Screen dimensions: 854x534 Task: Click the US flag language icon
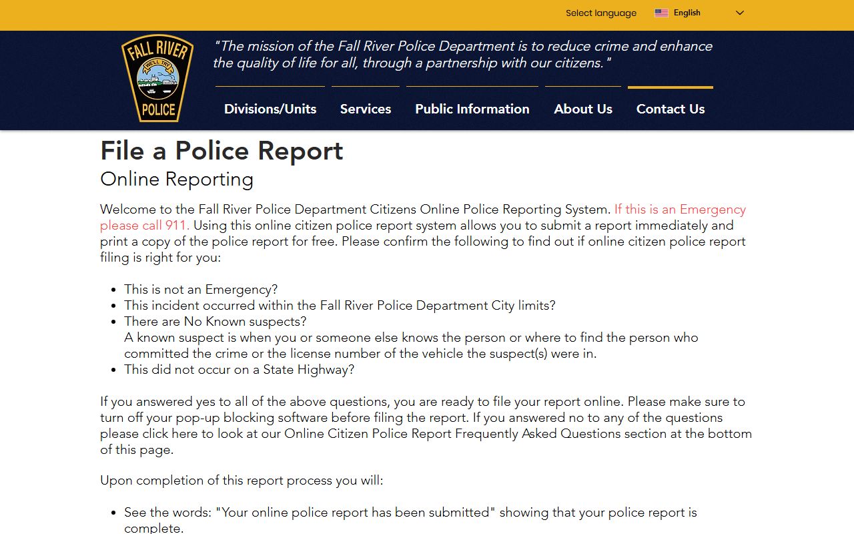(661, 13)
